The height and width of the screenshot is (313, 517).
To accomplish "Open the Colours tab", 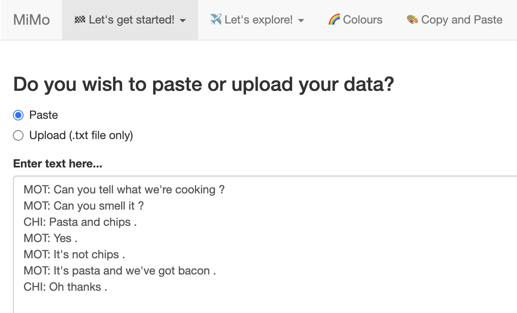I will coord(362,19).
